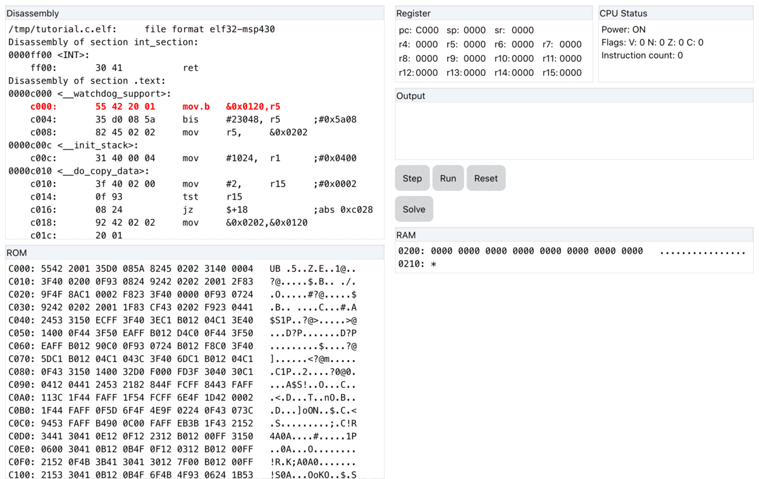Click ROM row C0C0
This screenshot has width=759, height=479.
(183, 423)
